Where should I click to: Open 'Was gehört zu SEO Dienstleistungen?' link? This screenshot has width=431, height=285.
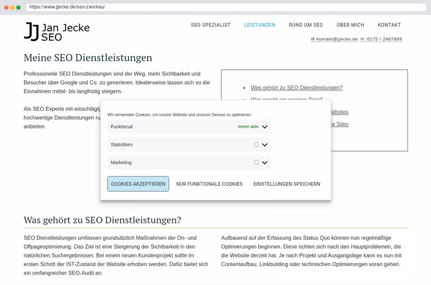pos(297,87)
